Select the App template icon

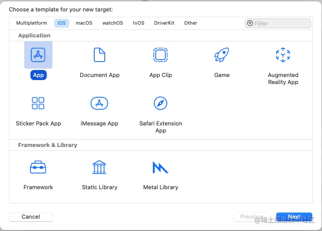pos(38,55)
